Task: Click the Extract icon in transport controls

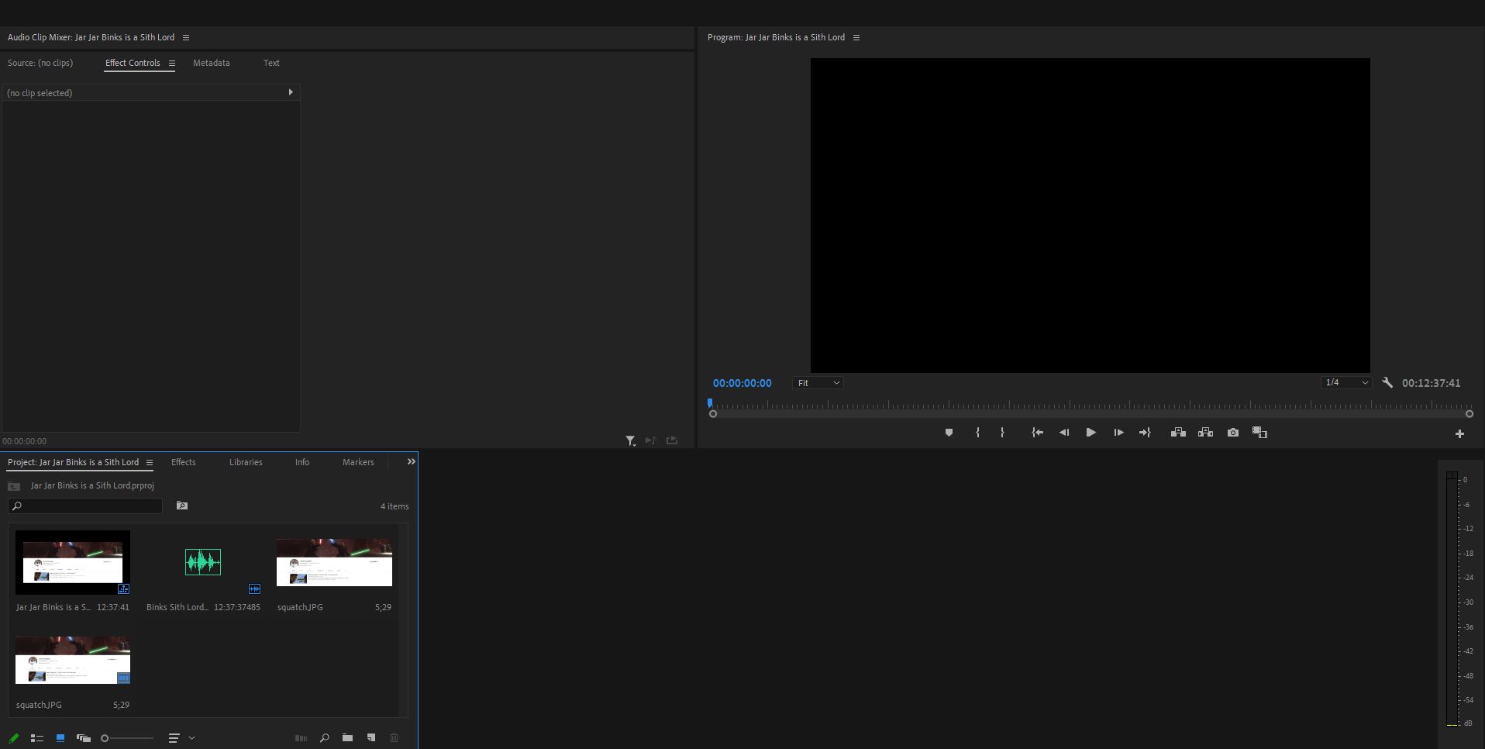Action: 1205,433
